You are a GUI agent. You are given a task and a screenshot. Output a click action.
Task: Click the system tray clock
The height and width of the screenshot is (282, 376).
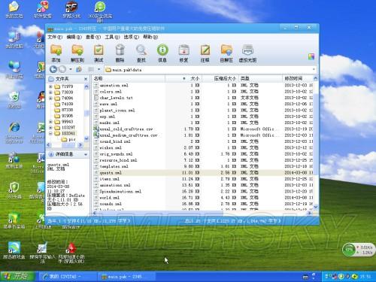[x=365, y=277]
